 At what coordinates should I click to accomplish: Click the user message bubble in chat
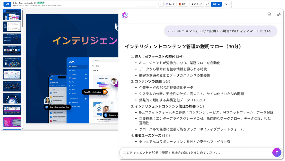pos(221,31)
